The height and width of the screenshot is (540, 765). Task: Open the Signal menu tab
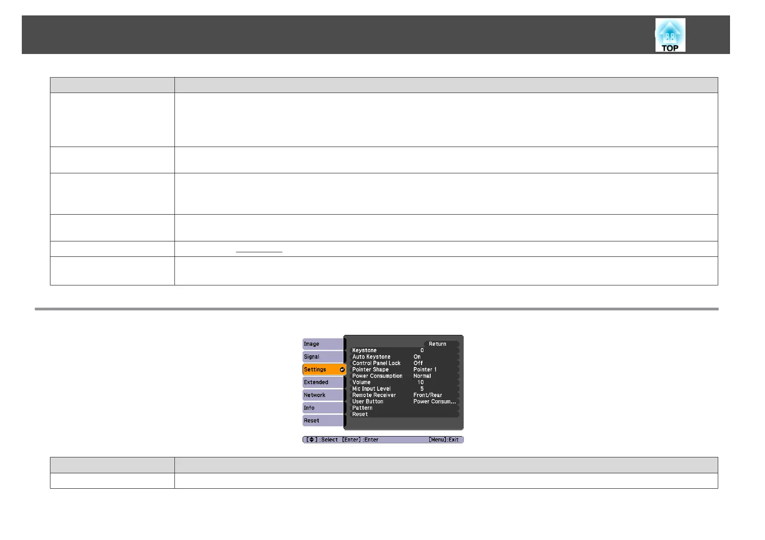pyautogui.click(x=323, y=357)
